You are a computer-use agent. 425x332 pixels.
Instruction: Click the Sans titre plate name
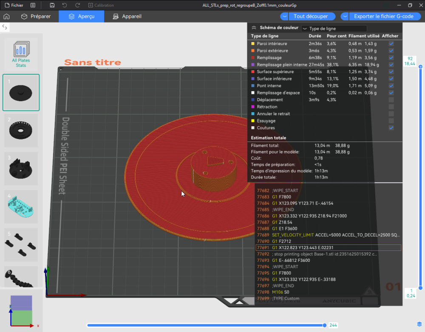(93, 62)
